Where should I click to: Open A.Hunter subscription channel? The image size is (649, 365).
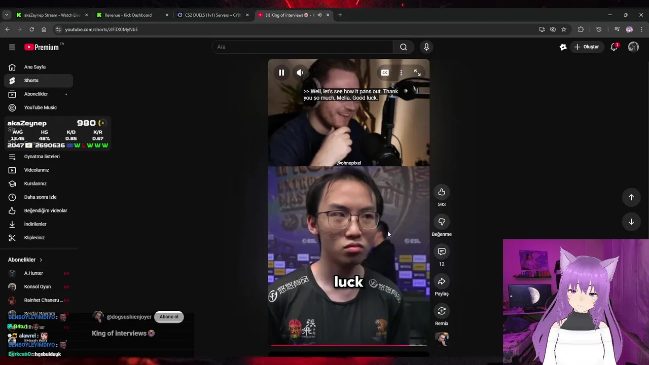(39, 273)
